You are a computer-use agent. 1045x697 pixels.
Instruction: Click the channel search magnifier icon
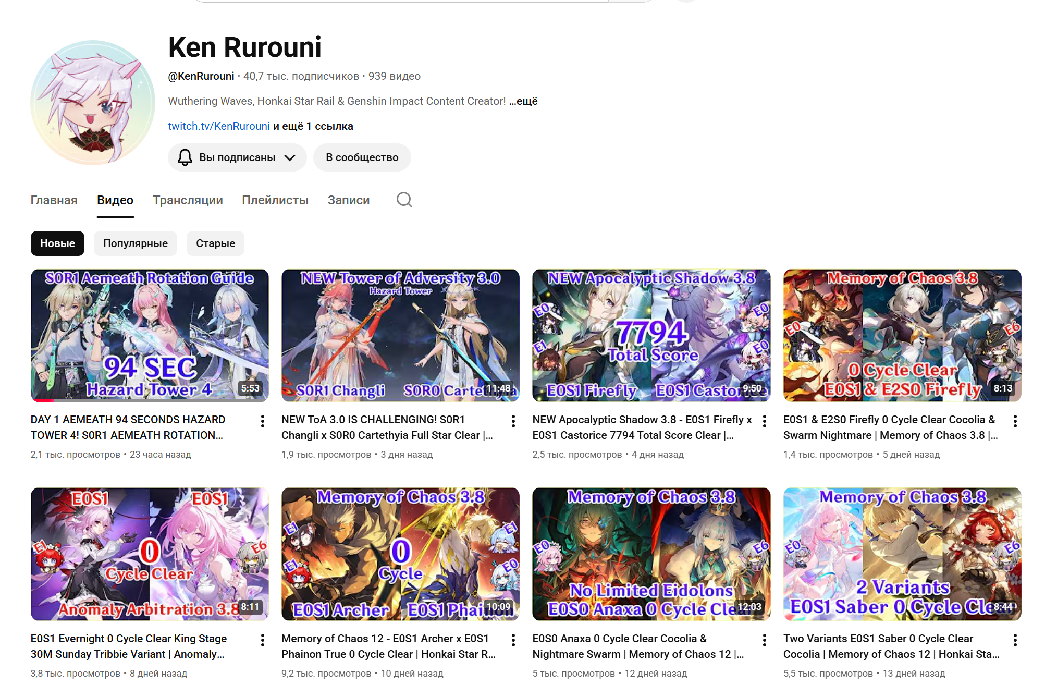tap(404, 200)
